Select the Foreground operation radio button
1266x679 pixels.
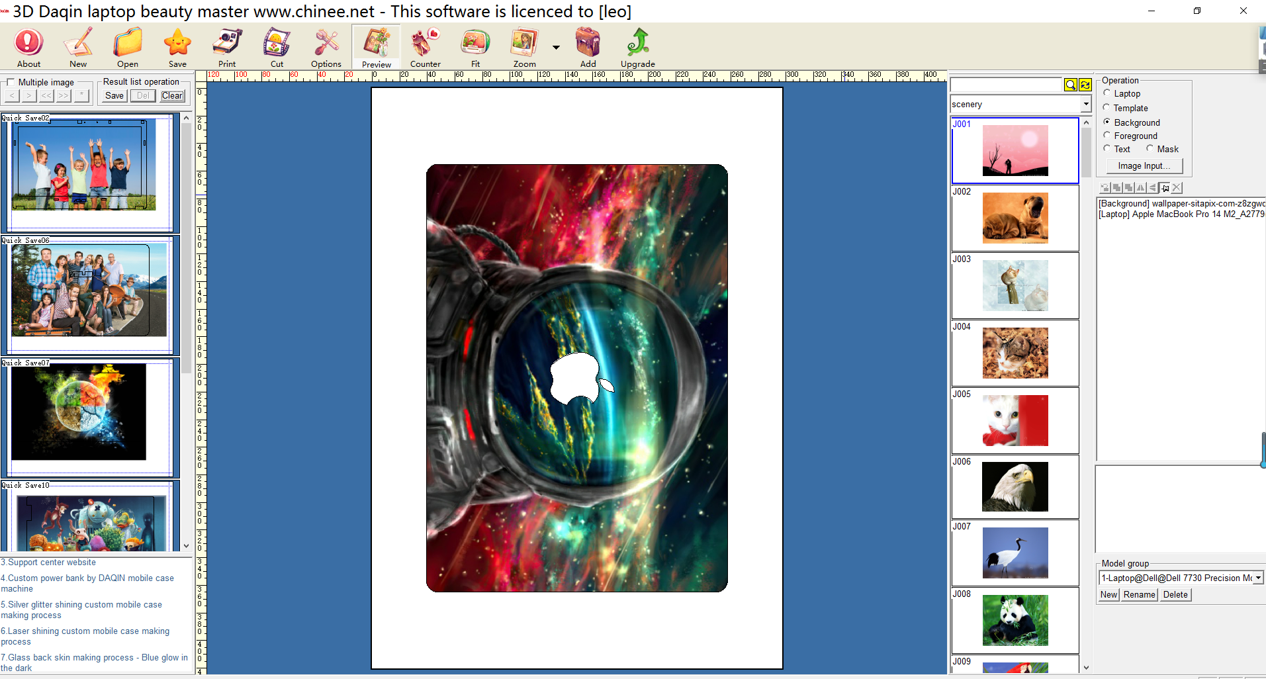coord(1107,136)
